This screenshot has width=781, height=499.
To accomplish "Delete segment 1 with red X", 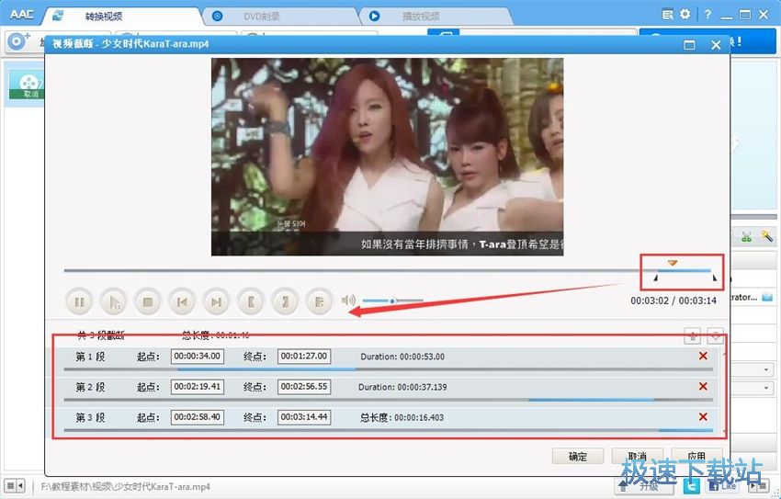I will click(703, 356).
